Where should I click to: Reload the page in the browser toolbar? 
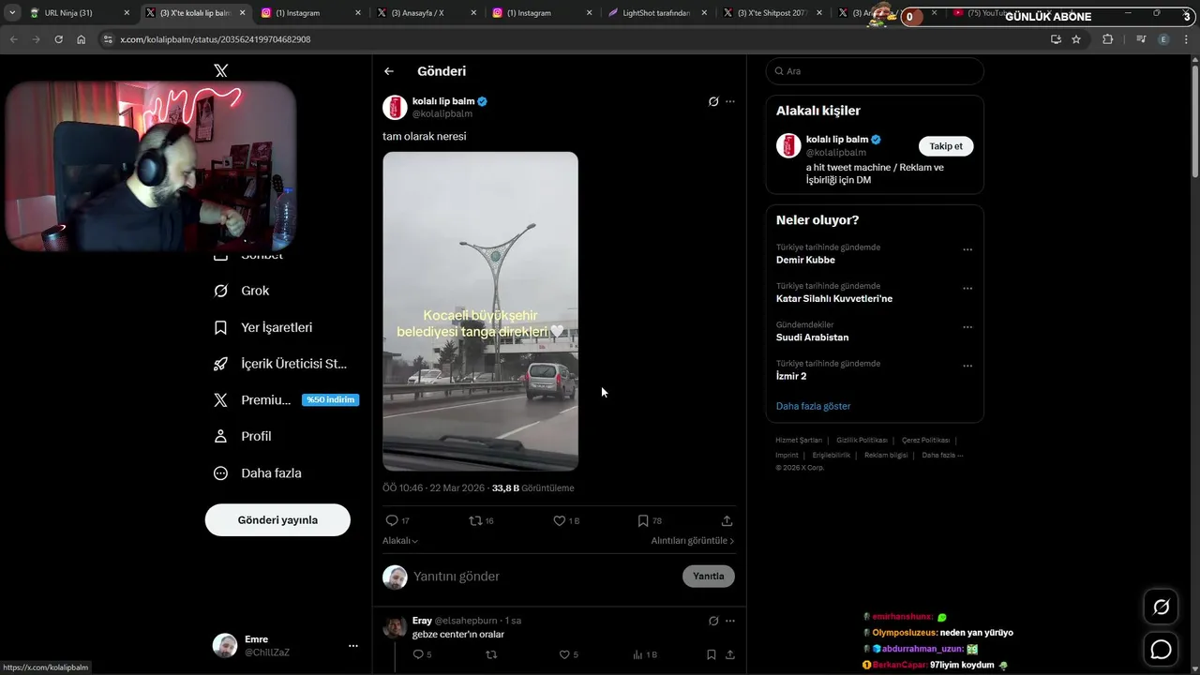(x=58, y=39)
